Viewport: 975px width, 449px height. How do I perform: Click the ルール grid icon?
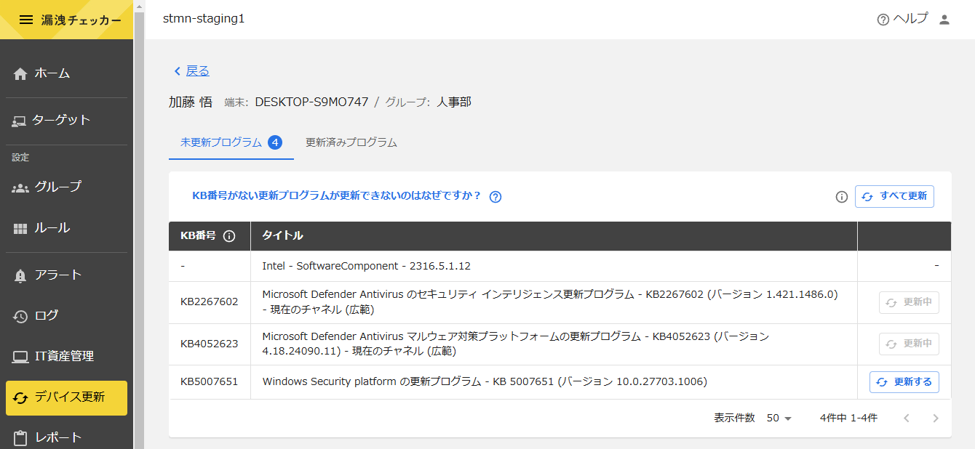(x=20, y=228)
